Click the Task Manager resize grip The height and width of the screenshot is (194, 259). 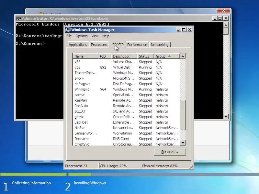click(x=191, y=167)
